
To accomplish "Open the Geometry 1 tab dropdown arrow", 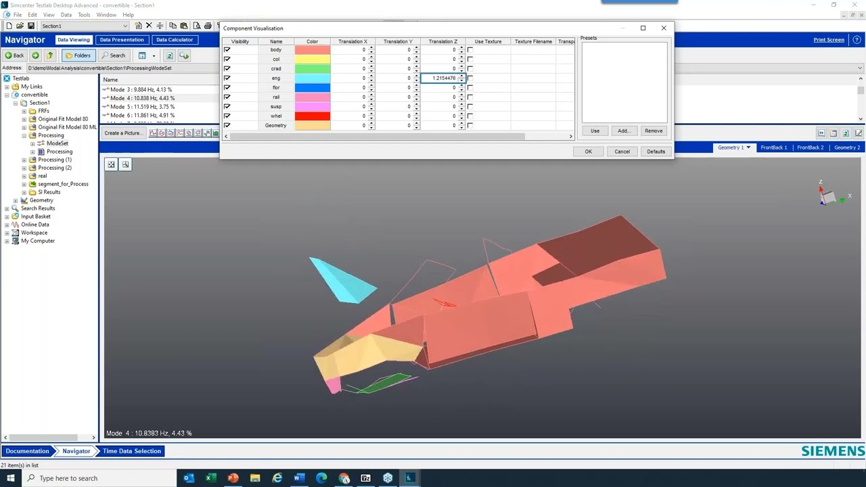I will pos(748,147).
